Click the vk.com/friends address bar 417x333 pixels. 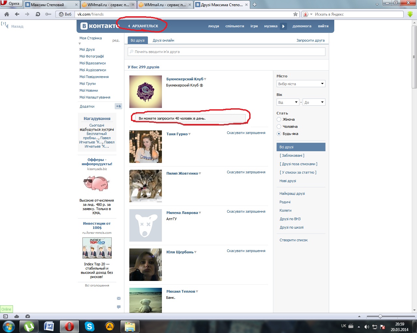183,14
